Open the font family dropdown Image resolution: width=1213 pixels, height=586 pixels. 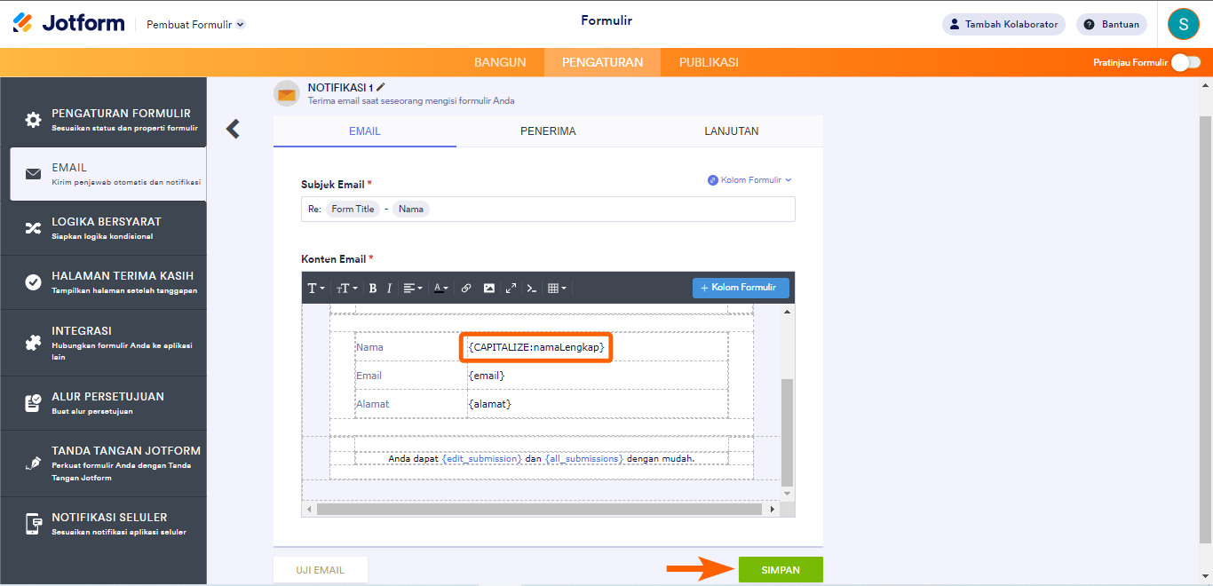(316, 289)
